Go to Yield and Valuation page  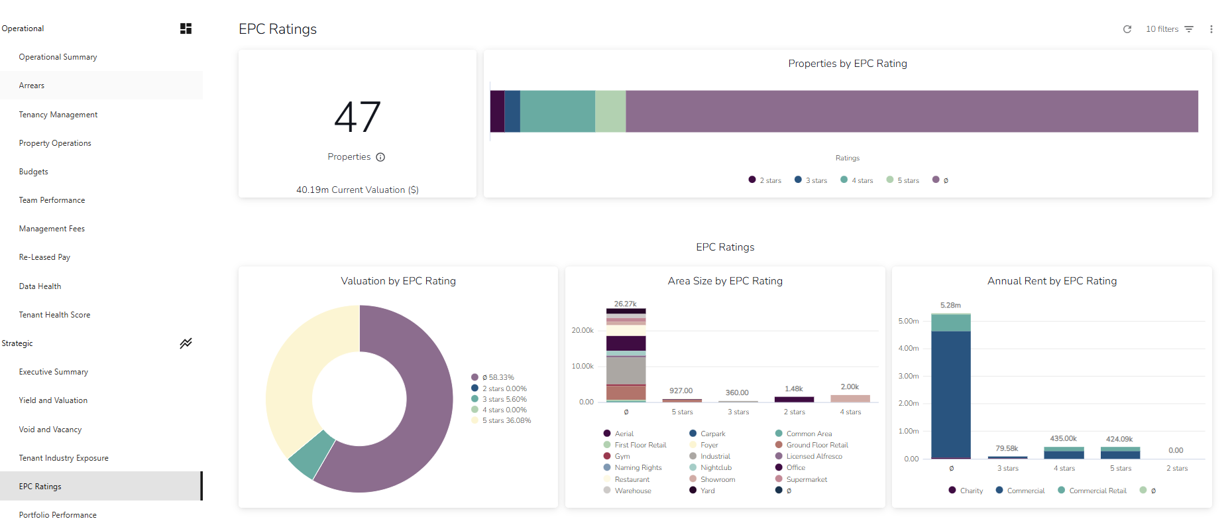pyautogui.click(x=53, y=400)
